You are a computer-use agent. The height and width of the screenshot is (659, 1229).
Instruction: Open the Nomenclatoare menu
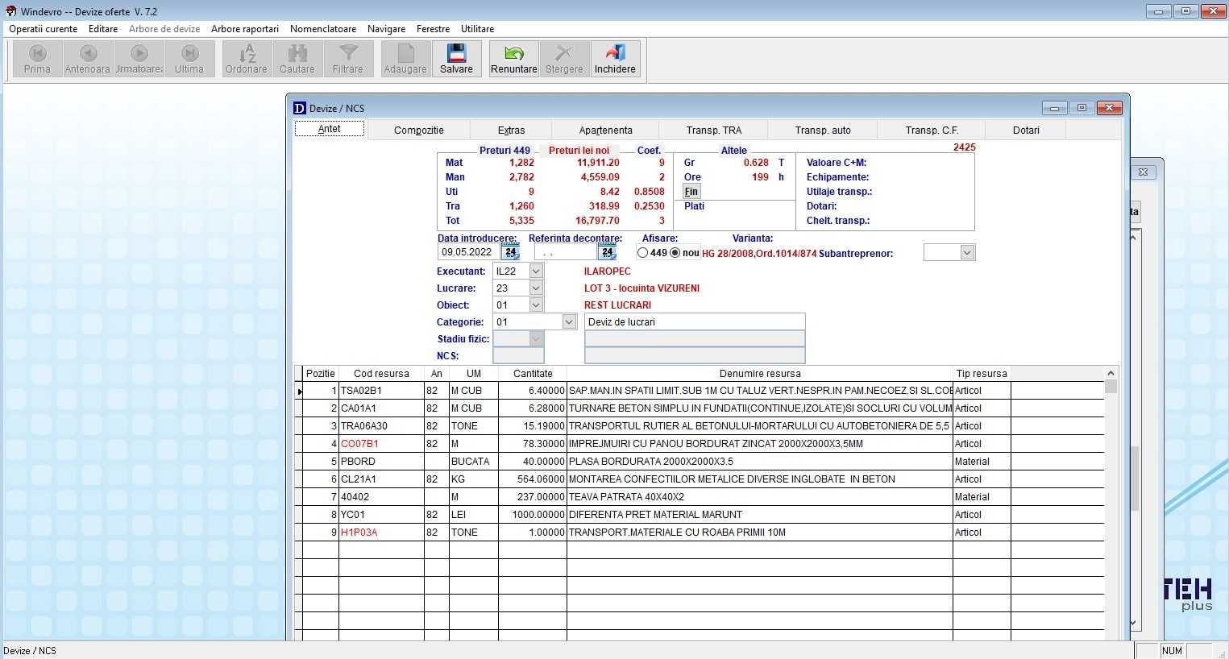pos(323,29)
